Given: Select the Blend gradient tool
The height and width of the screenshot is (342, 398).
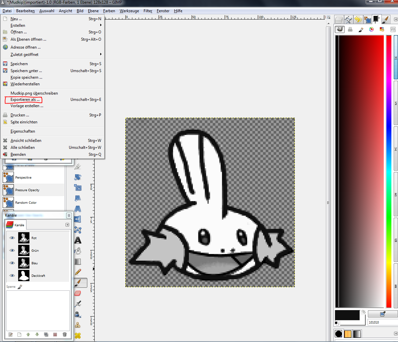Looking at the screenshot, I should click(x=78, y=261).
